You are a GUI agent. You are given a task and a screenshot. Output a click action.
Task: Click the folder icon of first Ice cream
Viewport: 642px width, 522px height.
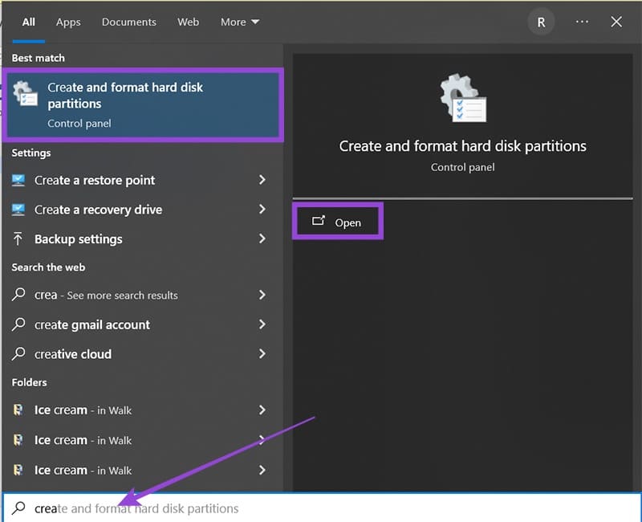(18, 410)
